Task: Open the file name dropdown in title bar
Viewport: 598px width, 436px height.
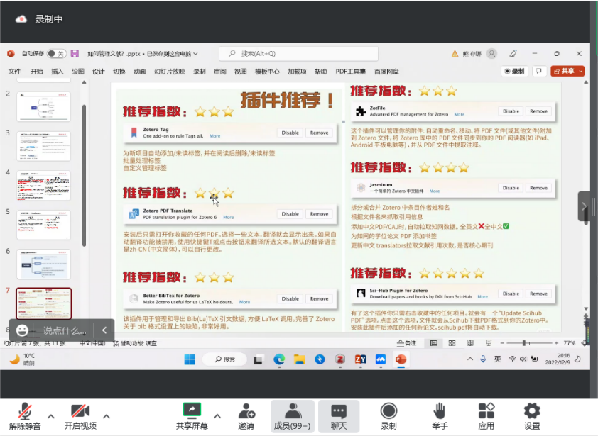Action: click(196, 54)
